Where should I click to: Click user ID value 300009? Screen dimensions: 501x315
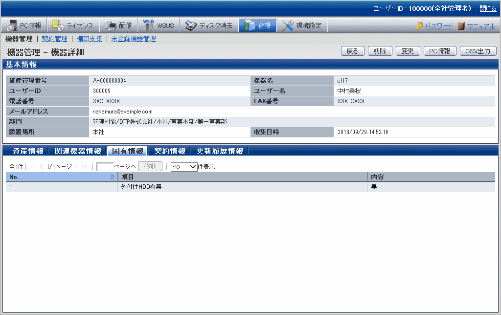point(102,91)
